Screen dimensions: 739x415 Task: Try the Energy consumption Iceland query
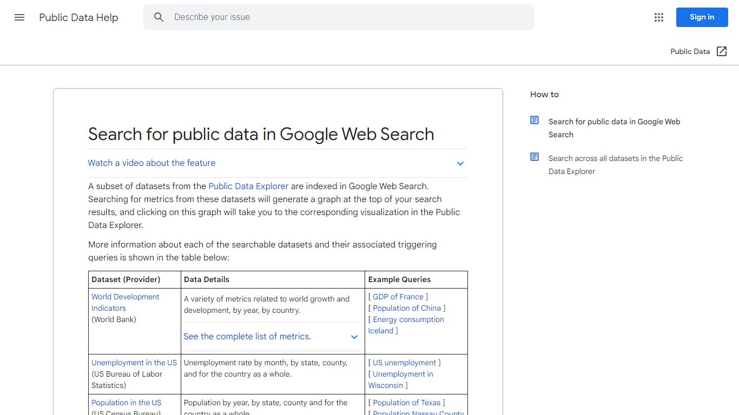406,325
